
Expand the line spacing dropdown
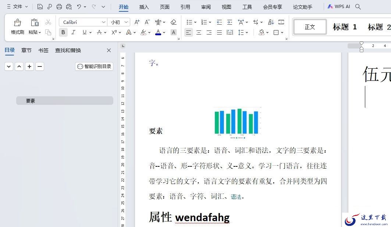pos(247,32)
